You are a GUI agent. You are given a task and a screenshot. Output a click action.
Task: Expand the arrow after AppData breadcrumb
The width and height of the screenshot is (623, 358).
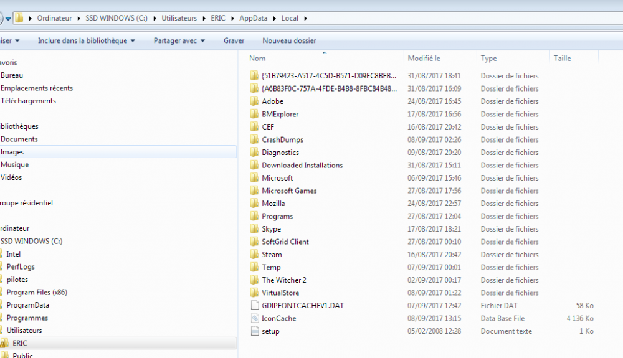click(274, 18)
